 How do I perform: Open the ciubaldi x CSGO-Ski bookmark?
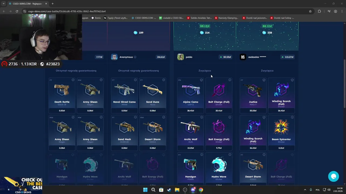(172, 18)
